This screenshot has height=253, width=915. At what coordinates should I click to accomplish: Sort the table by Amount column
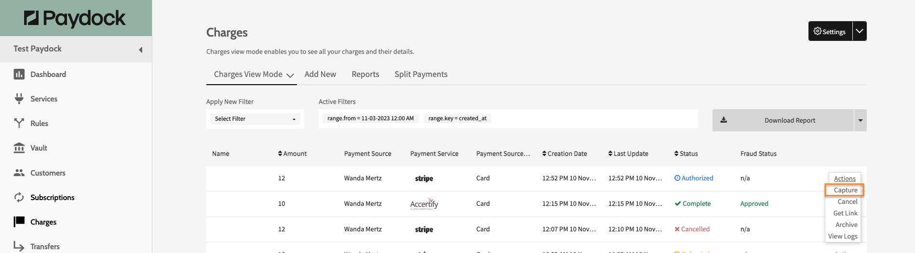[293, 154]
